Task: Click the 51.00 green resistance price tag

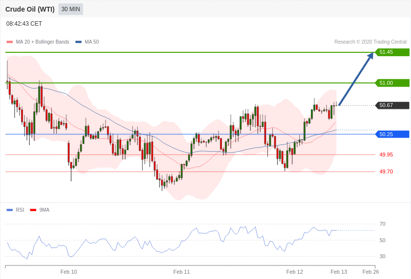Action: coord(393,83)
